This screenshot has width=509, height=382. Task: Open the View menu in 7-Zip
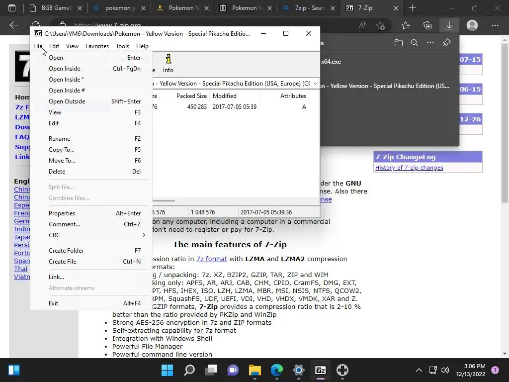coord(72,46)
